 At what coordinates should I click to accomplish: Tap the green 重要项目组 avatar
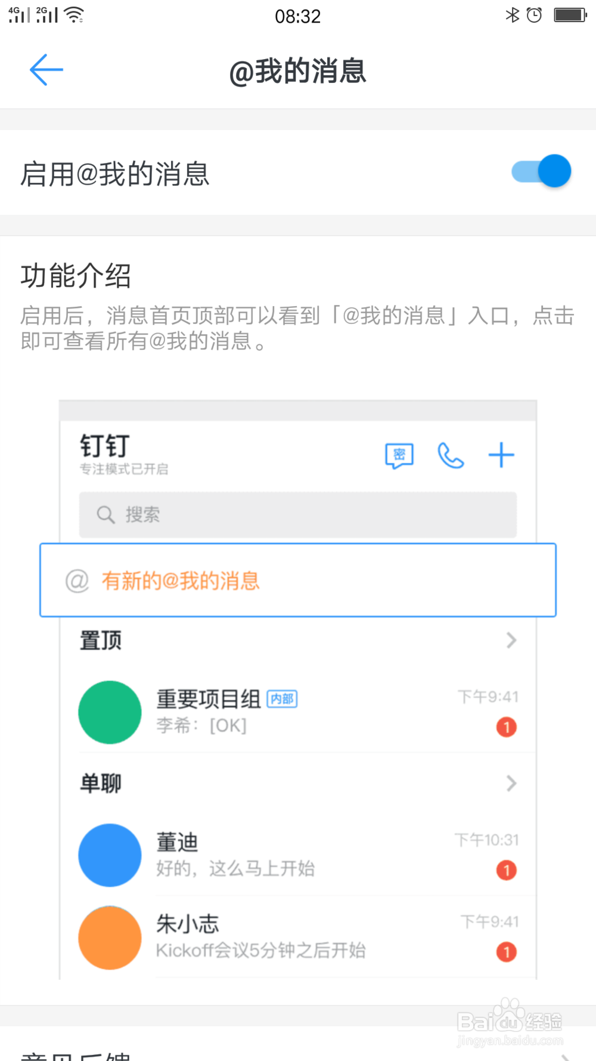tap(110, 712)
